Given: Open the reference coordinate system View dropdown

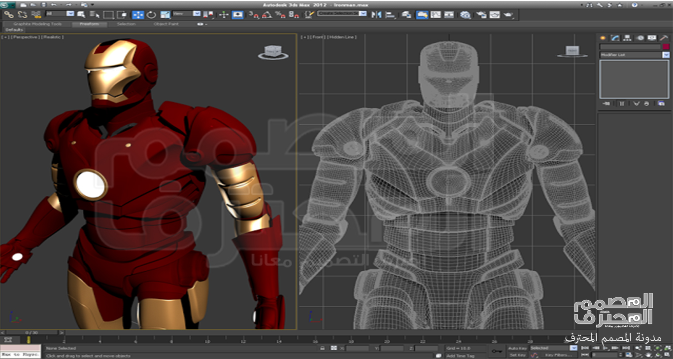Looking at the screenshot, I should click(197, 14).
